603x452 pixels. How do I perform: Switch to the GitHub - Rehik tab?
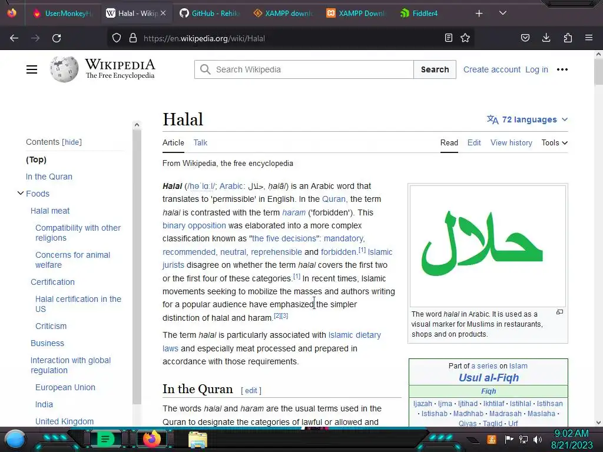pyautogui.click(x=210, y=14)
